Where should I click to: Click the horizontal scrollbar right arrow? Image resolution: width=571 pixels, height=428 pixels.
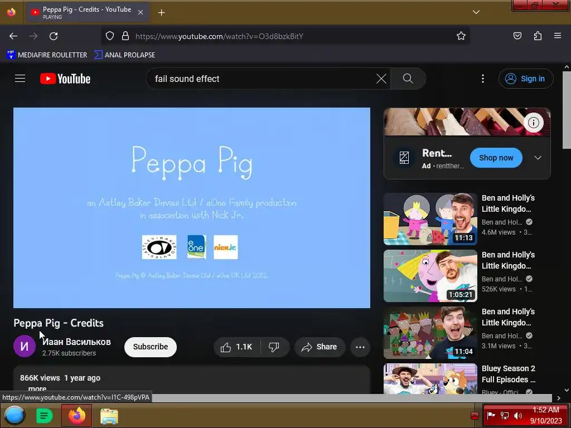tap(558, 398)
